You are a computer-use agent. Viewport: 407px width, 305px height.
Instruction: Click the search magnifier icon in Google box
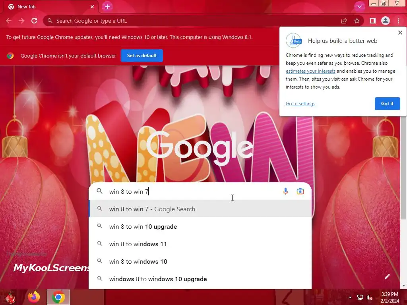tap(100, 191)
